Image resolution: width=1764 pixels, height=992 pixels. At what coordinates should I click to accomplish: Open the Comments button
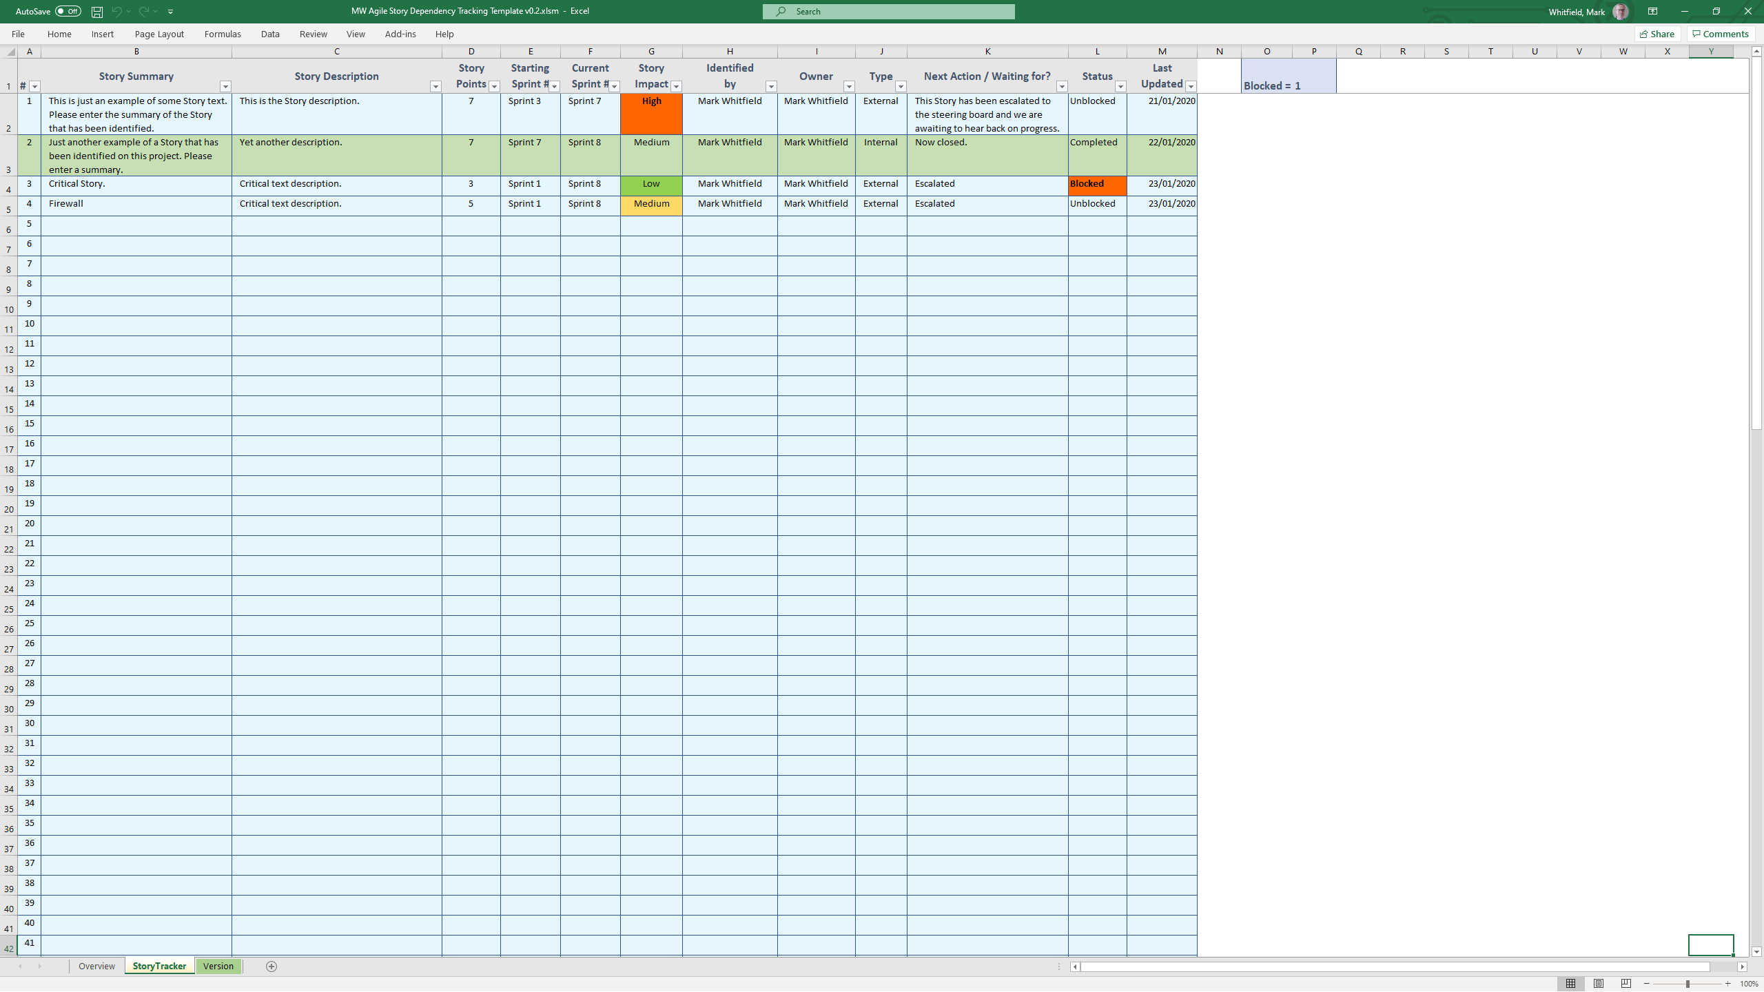(1721, 34)
